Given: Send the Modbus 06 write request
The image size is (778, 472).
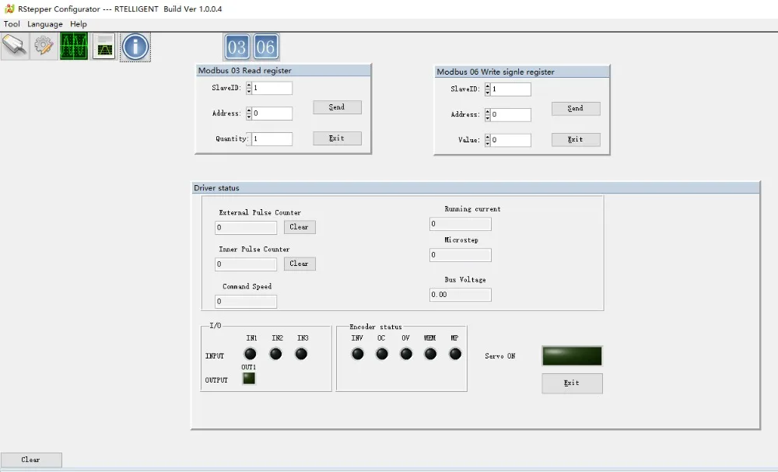Looking at the screenshot, I should pos(576,109).
